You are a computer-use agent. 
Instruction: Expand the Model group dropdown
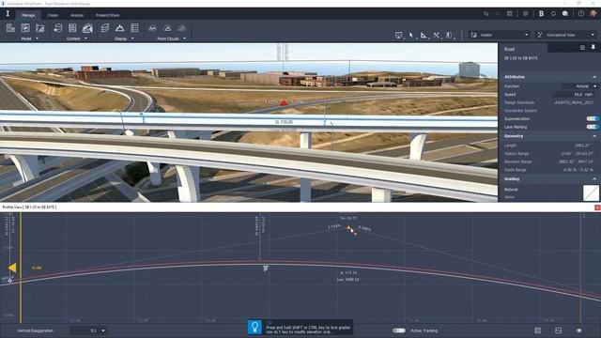tap(38, 38)
